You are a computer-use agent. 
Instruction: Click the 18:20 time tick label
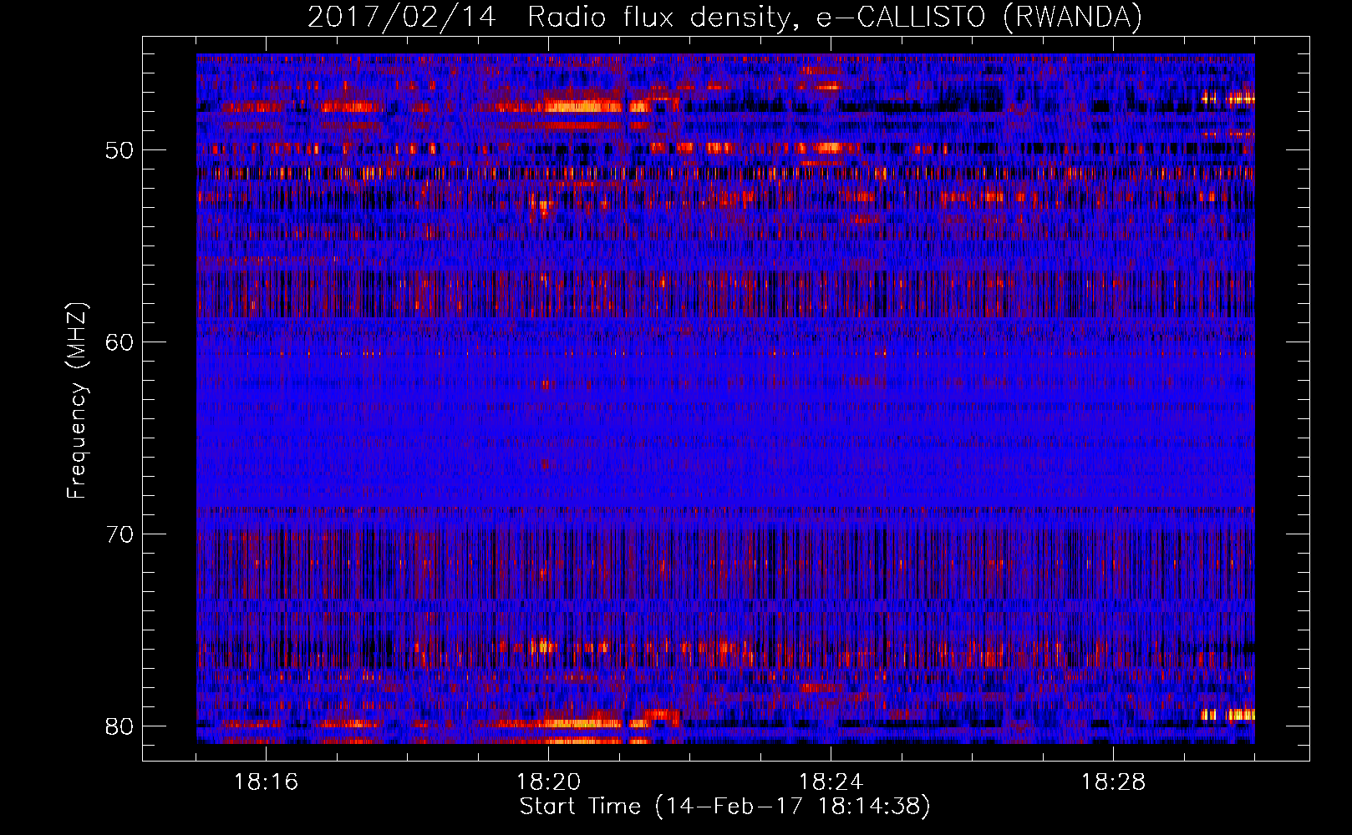point(548,782)
